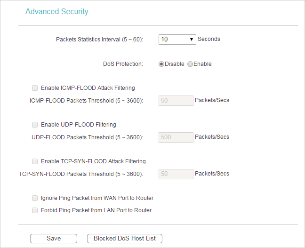The width and height of the screenshot is (305, 248).
Task: Click the Enable UDP-FLOOD Filtering label text
Action: tap(79, 125)
